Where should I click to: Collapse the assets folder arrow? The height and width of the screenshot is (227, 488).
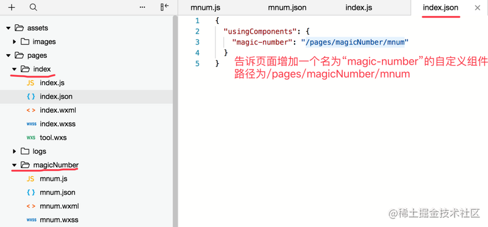point(9,28)
